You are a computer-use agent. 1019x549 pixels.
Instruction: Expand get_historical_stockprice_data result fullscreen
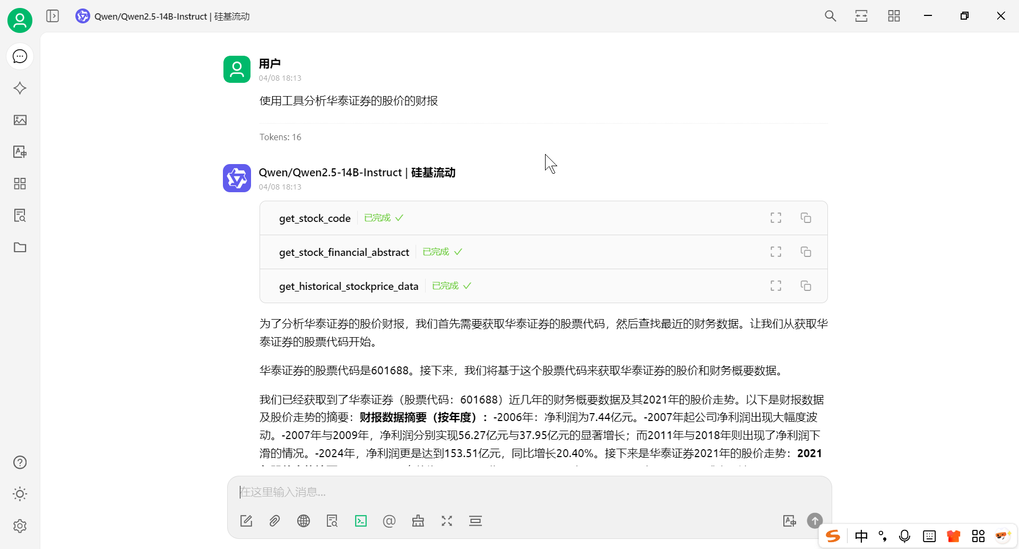tap(776, 286)
